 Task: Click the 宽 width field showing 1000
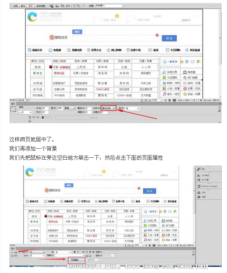[60, 108]
